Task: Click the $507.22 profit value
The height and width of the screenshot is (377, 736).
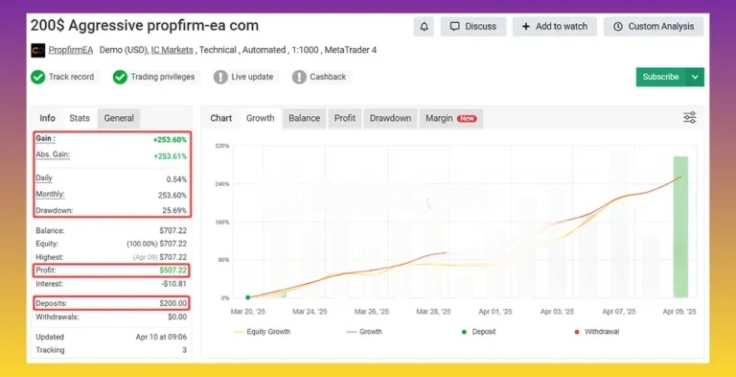Action: [173, 271]
